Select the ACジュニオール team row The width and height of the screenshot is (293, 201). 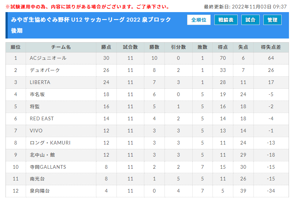(x=147, y=58)
